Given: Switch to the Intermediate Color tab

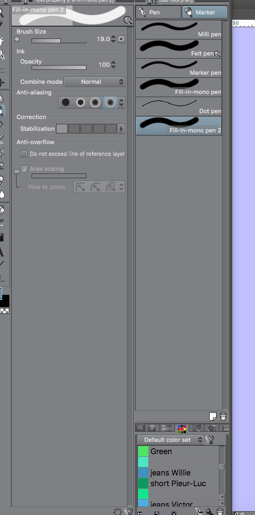Looking at the screenshot, I should pos(196,428).
